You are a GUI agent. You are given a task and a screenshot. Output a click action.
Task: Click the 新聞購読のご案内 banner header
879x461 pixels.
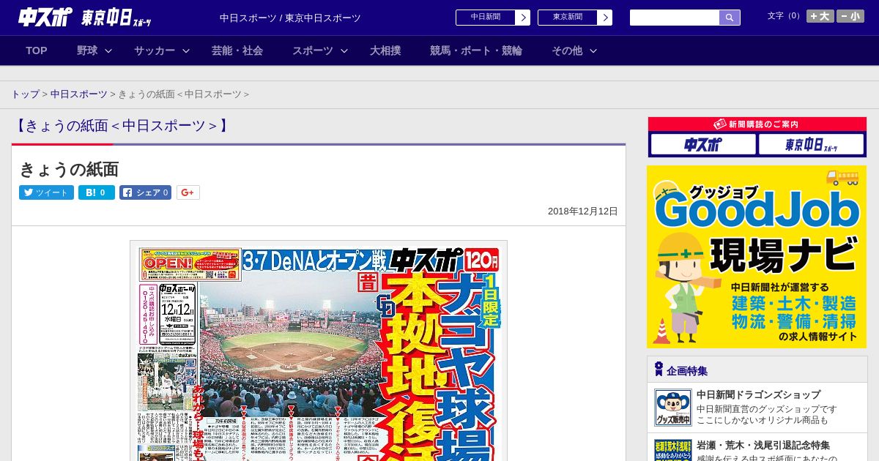coord(757,124)
